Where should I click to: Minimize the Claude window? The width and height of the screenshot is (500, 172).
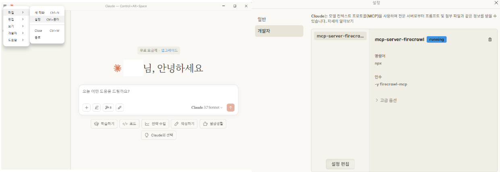[224, 6]
